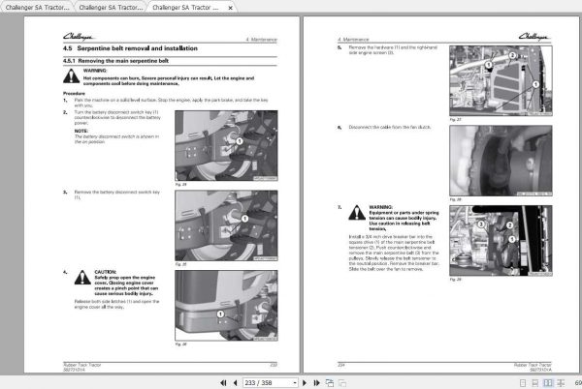This screenshot has width=582, height=389.
Task: Click the 'WARNING:' label in step 7
Action: tap(381, 207)
